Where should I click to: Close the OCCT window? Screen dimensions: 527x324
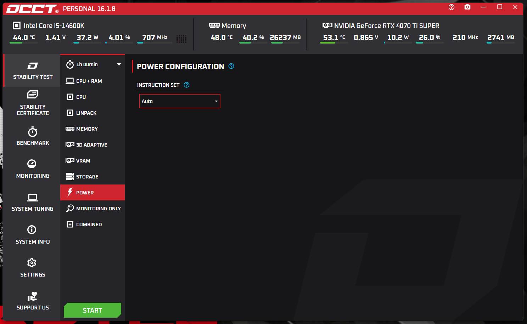[515, 7]
